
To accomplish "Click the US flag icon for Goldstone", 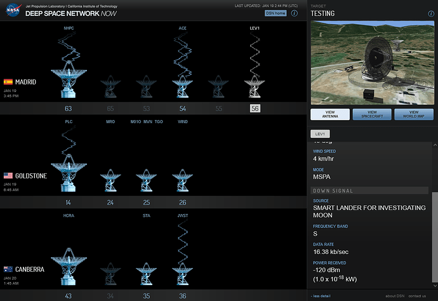I will [x=8, y=175].
